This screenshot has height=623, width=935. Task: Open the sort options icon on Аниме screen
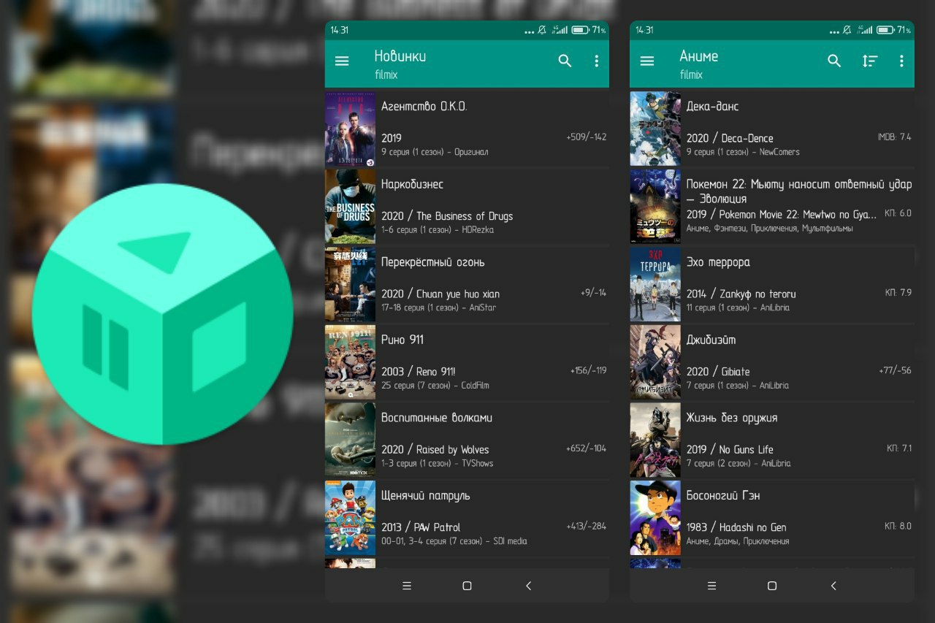pos(869,61)
